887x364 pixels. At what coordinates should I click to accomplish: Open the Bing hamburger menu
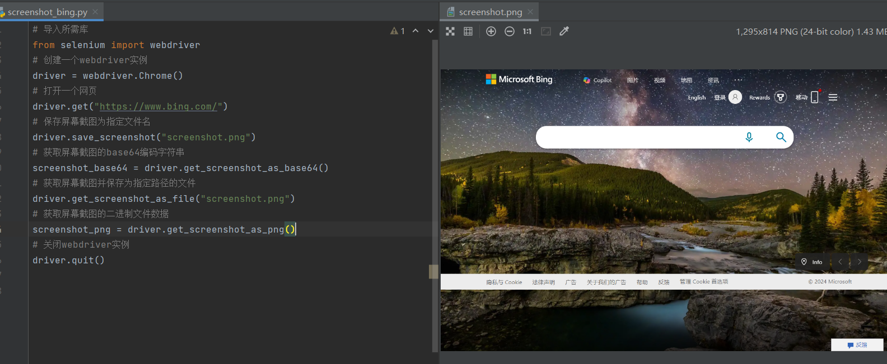point(833,97)
